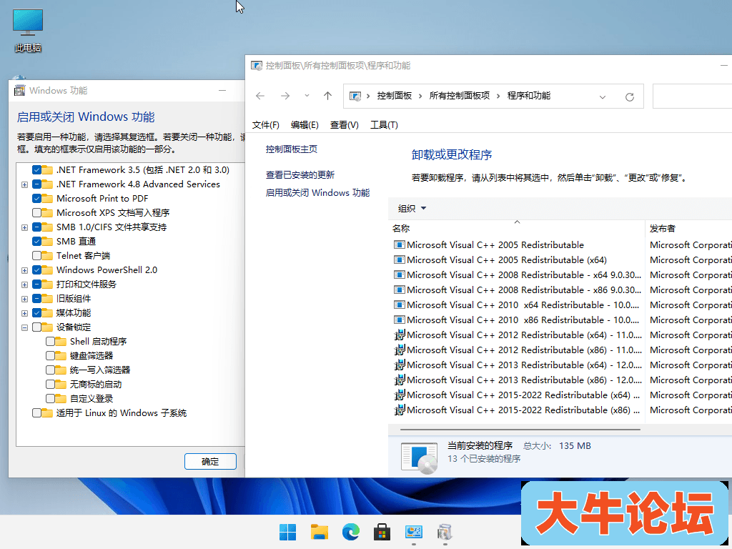This screenshot has width=732, height=549.
Task: Enable Telnet 客户端 checkbox
Action: point(37,255)
